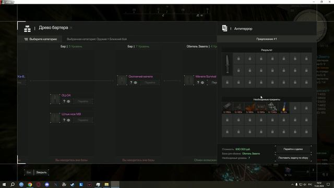Toggle the eye icon for Охотничий мачете
Screen dimensions: 334x188
point(135,83)
